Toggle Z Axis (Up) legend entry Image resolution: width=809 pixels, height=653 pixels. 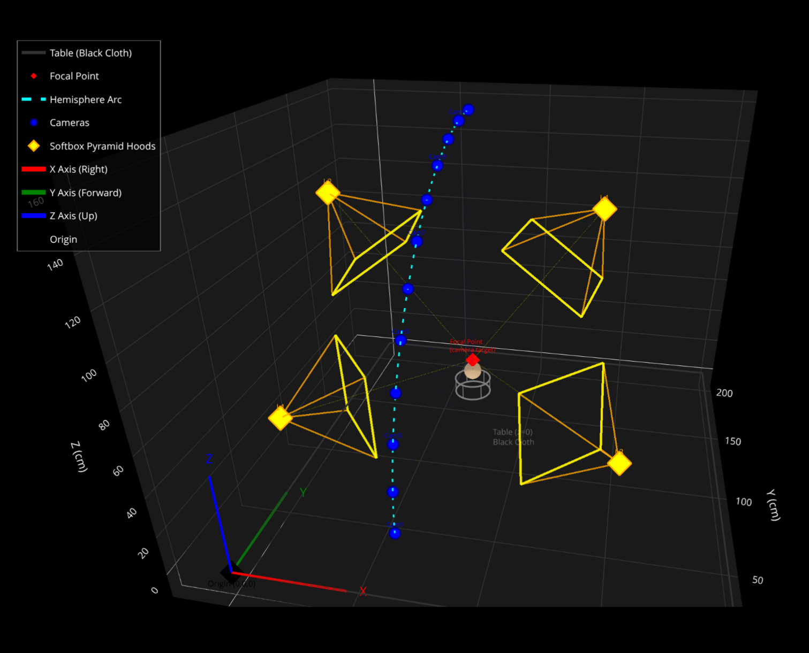pyautogui.click(x=89, y=216)
